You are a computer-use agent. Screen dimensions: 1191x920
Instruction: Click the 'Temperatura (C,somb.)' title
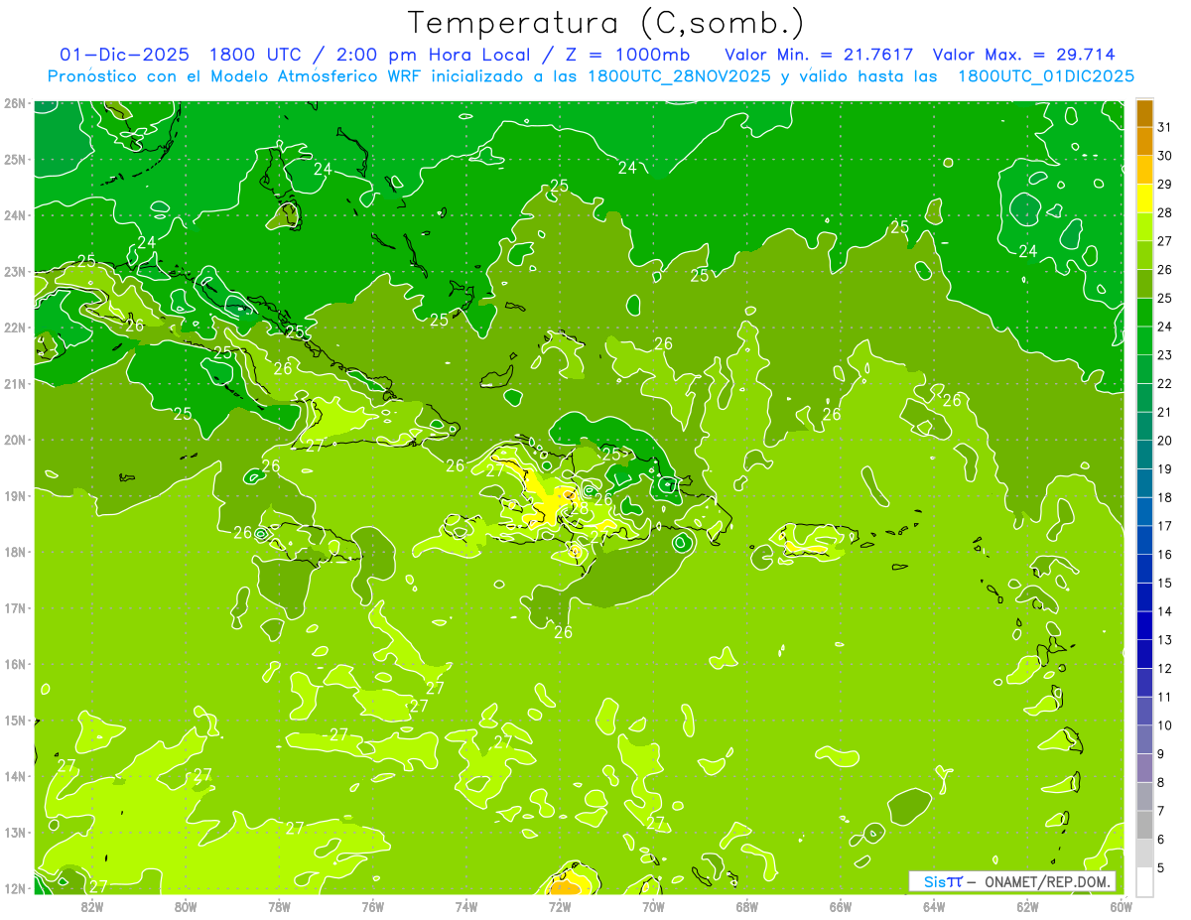(604, 22)
